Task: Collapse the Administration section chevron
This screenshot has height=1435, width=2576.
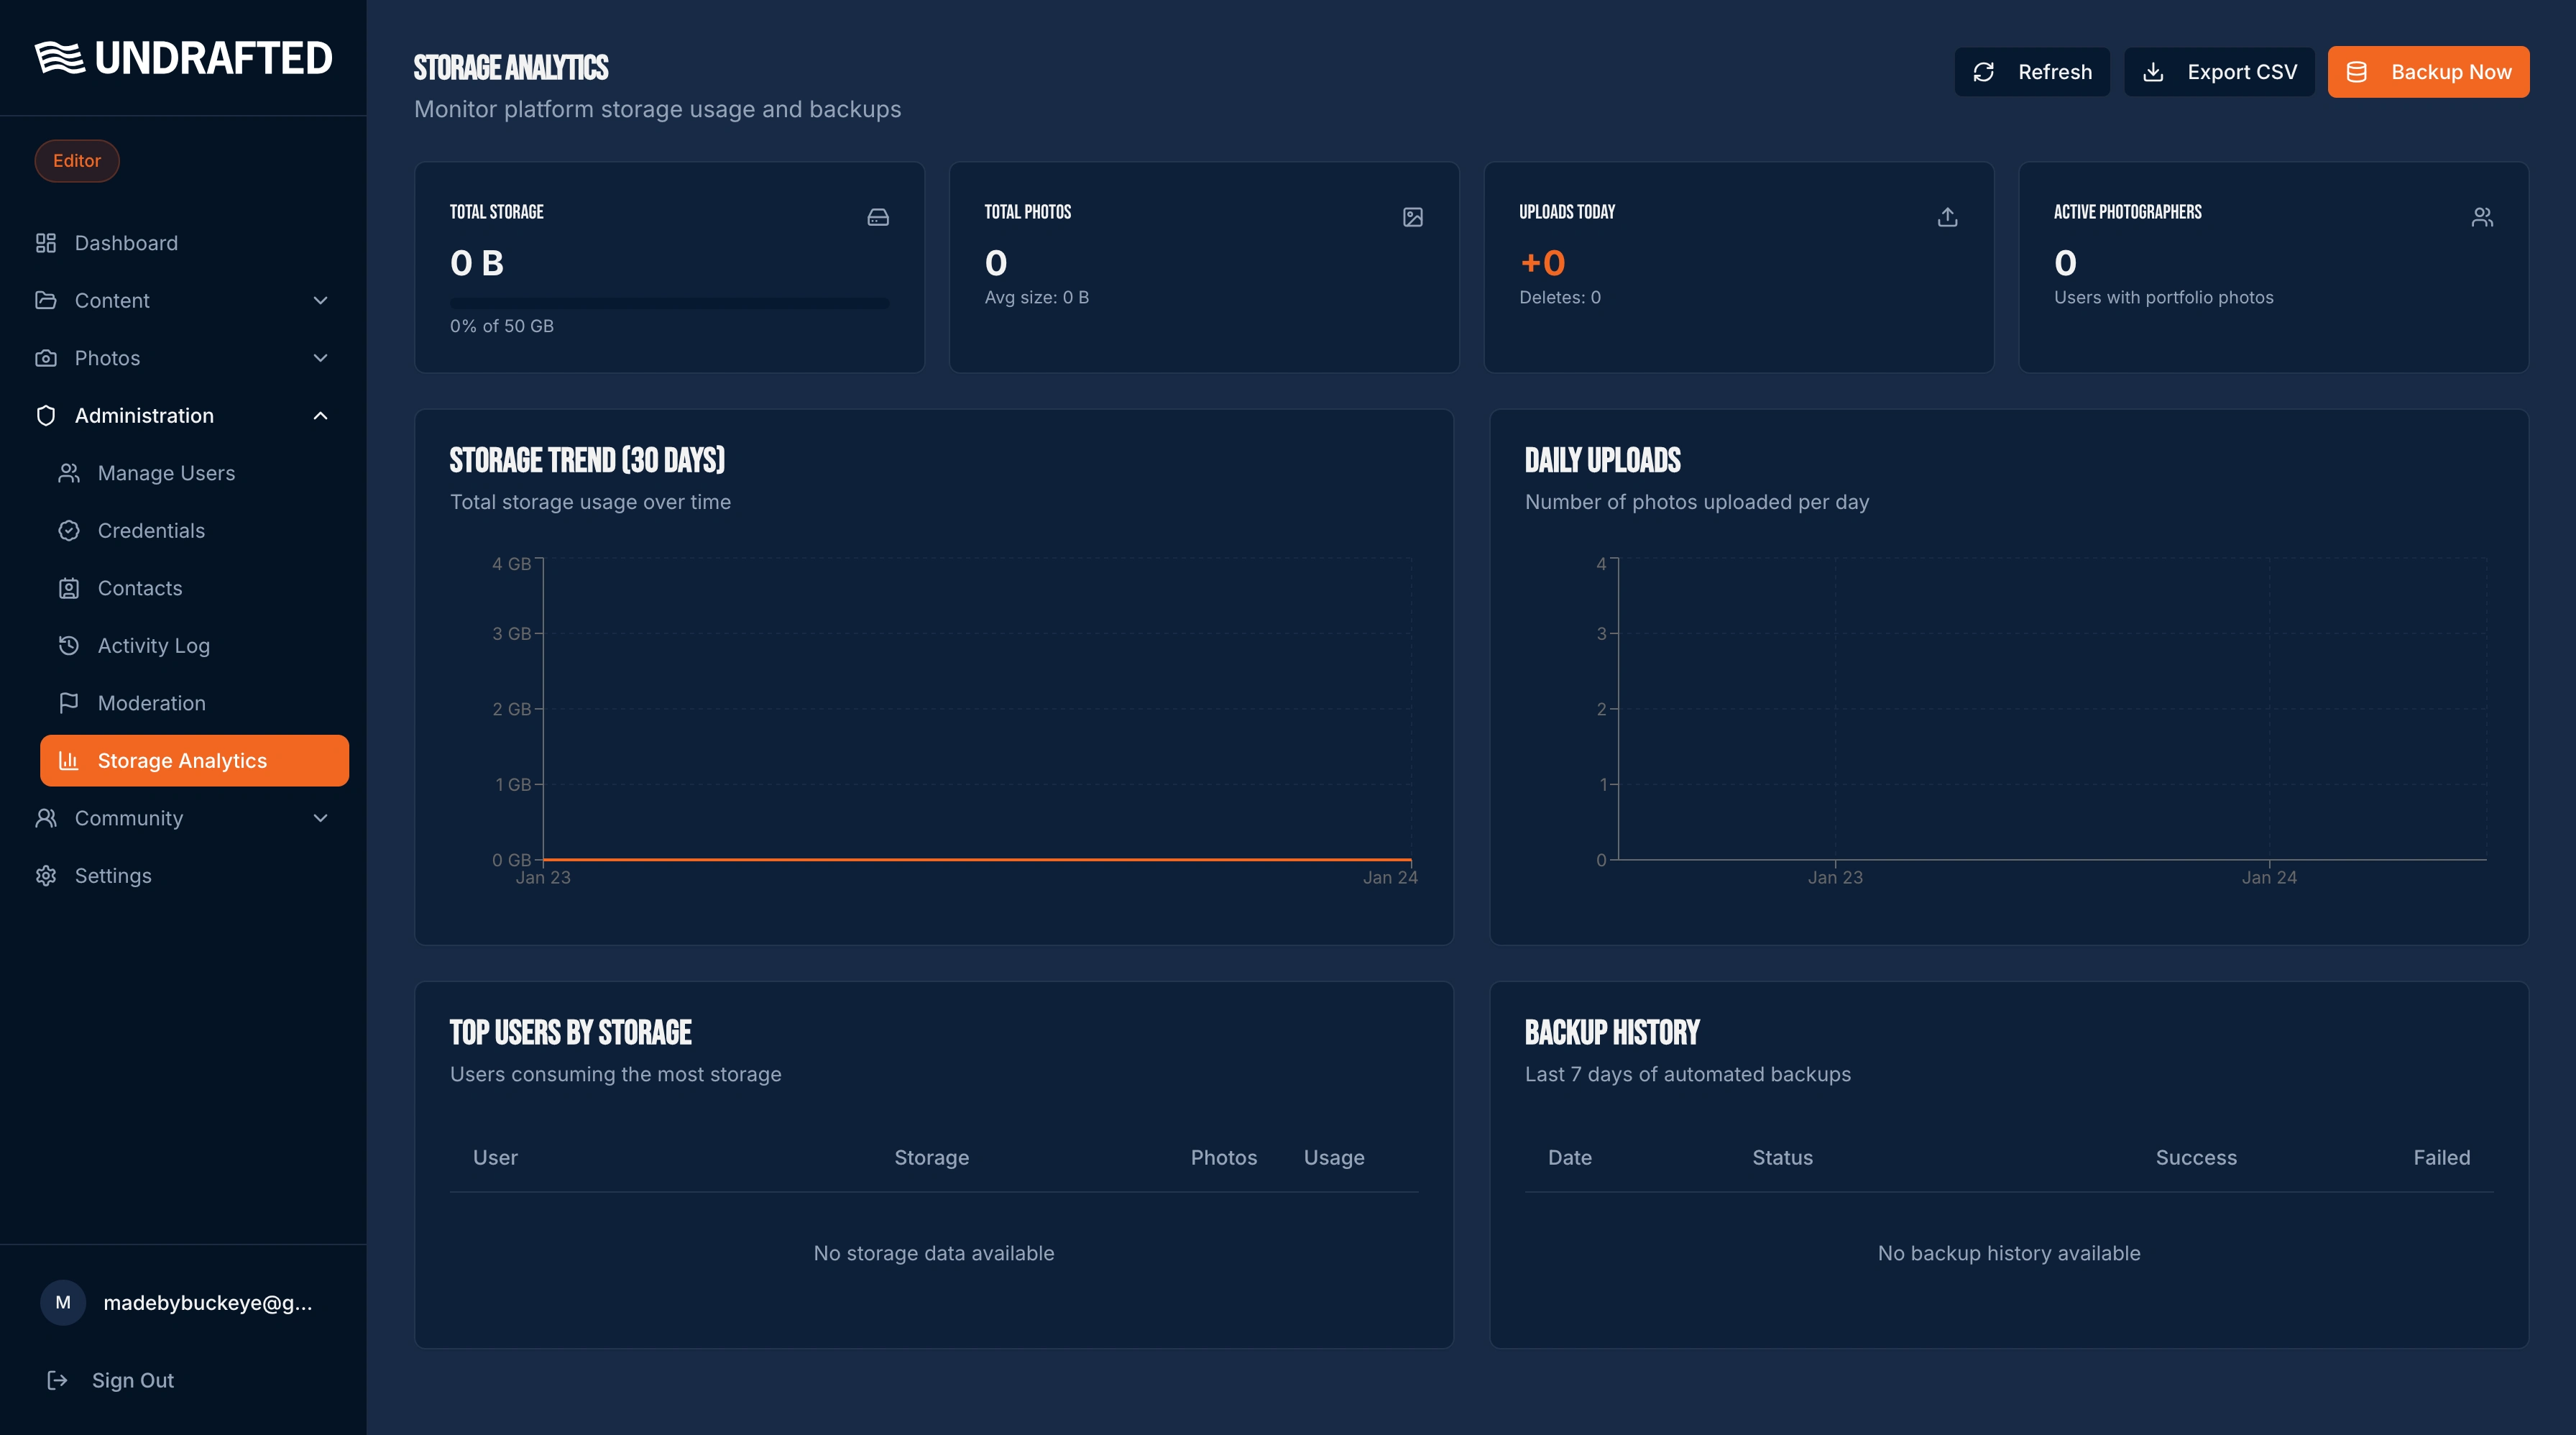Action: click(x=320, y=416)
